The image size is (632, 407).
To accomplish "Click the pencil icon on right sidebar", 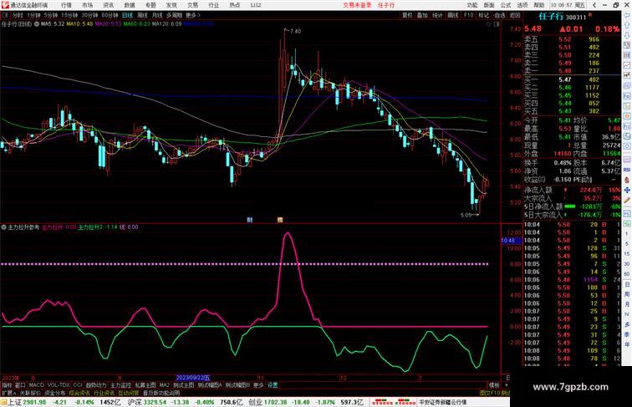I will click(x=627, y=200).
